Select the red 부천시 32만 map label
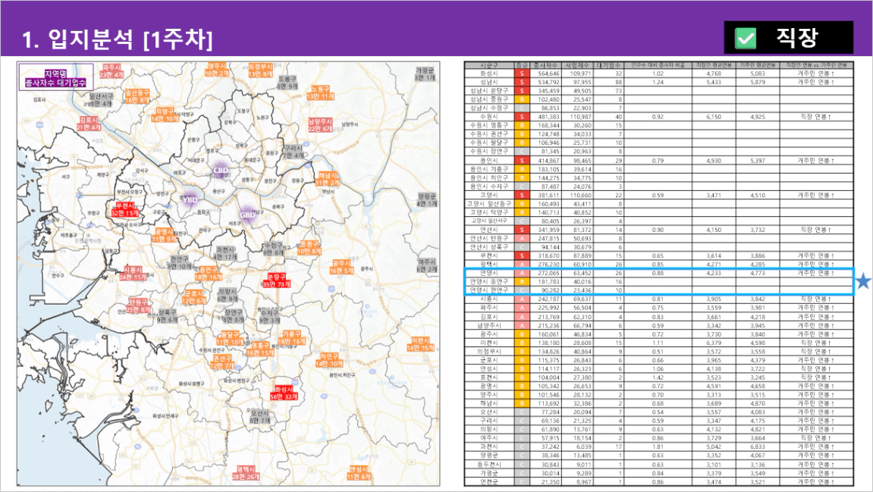 point(124,210)
